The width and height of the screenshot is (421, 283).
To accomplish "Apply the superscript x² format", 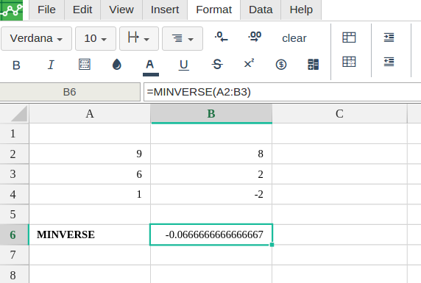I will (249, 64).
